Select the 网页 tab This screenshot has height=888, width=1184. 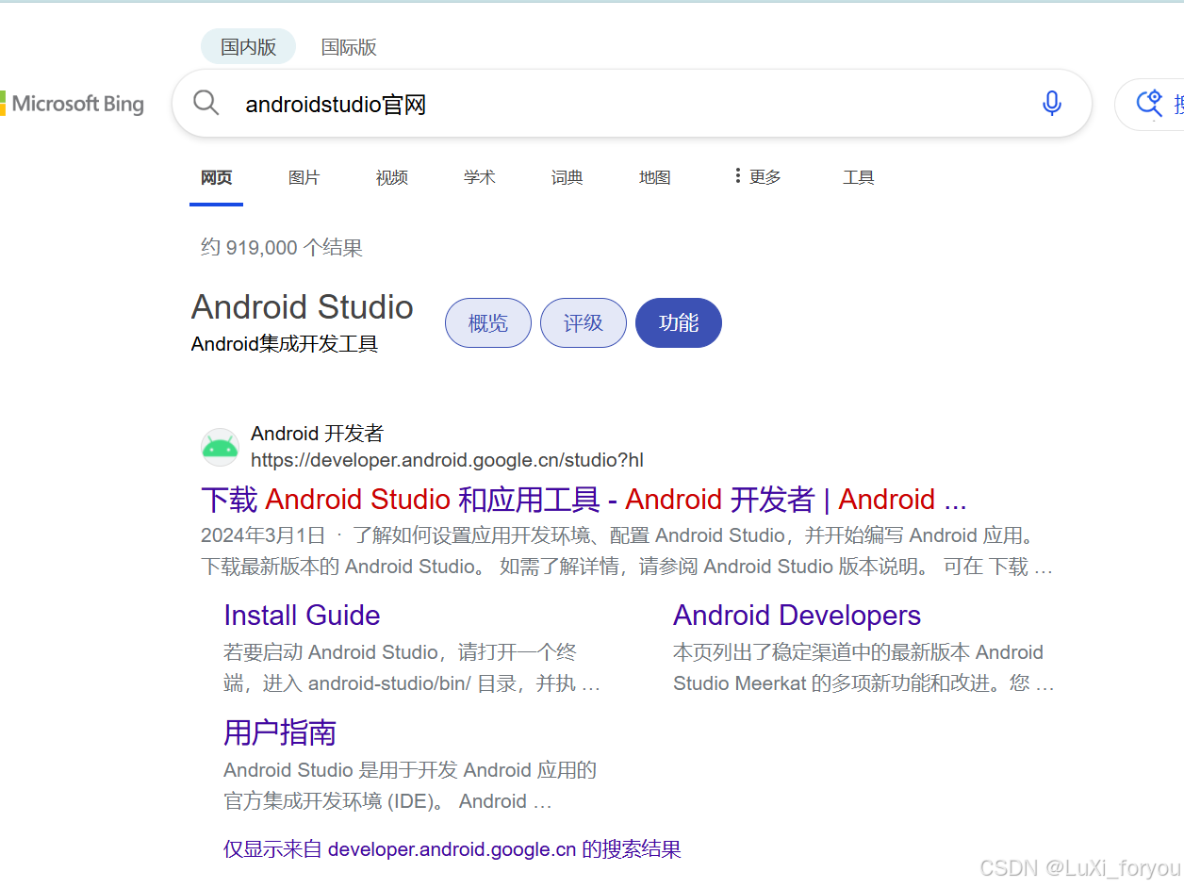point(216,177)
